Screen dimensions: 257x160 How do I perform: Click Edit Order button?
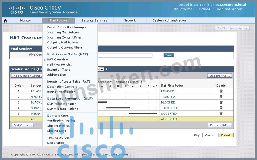click(23, 125)
